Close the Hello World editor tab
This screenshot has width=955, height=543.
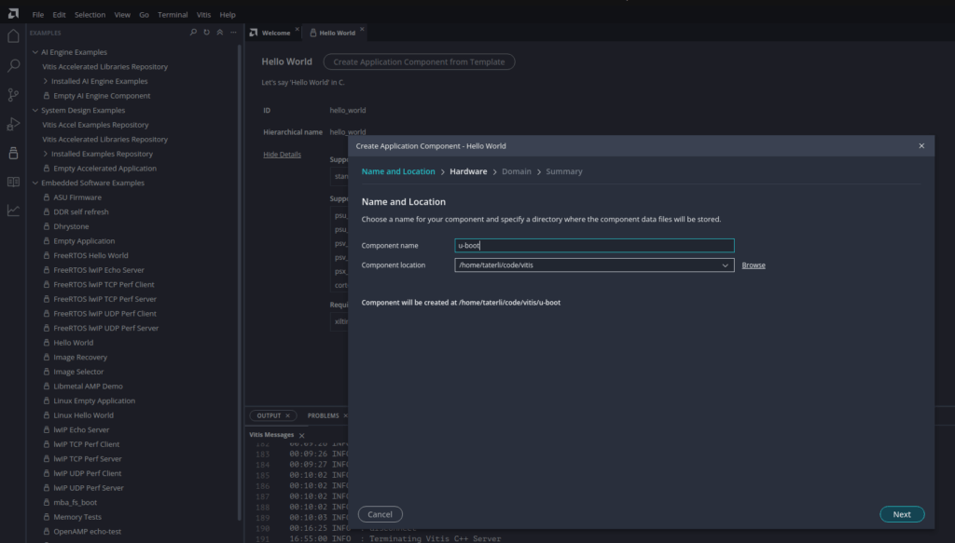click(362, 29)
